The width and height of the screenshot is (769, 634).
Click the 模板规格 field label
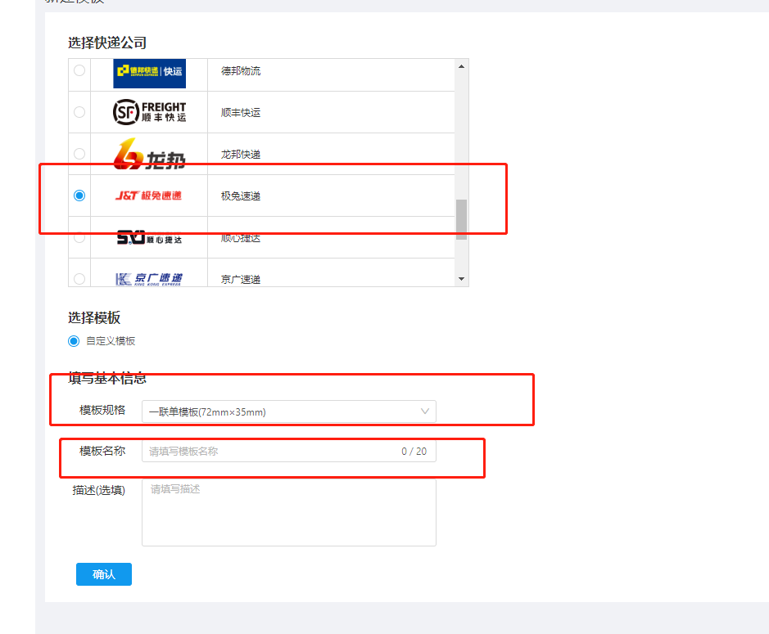tap(102, 410)
